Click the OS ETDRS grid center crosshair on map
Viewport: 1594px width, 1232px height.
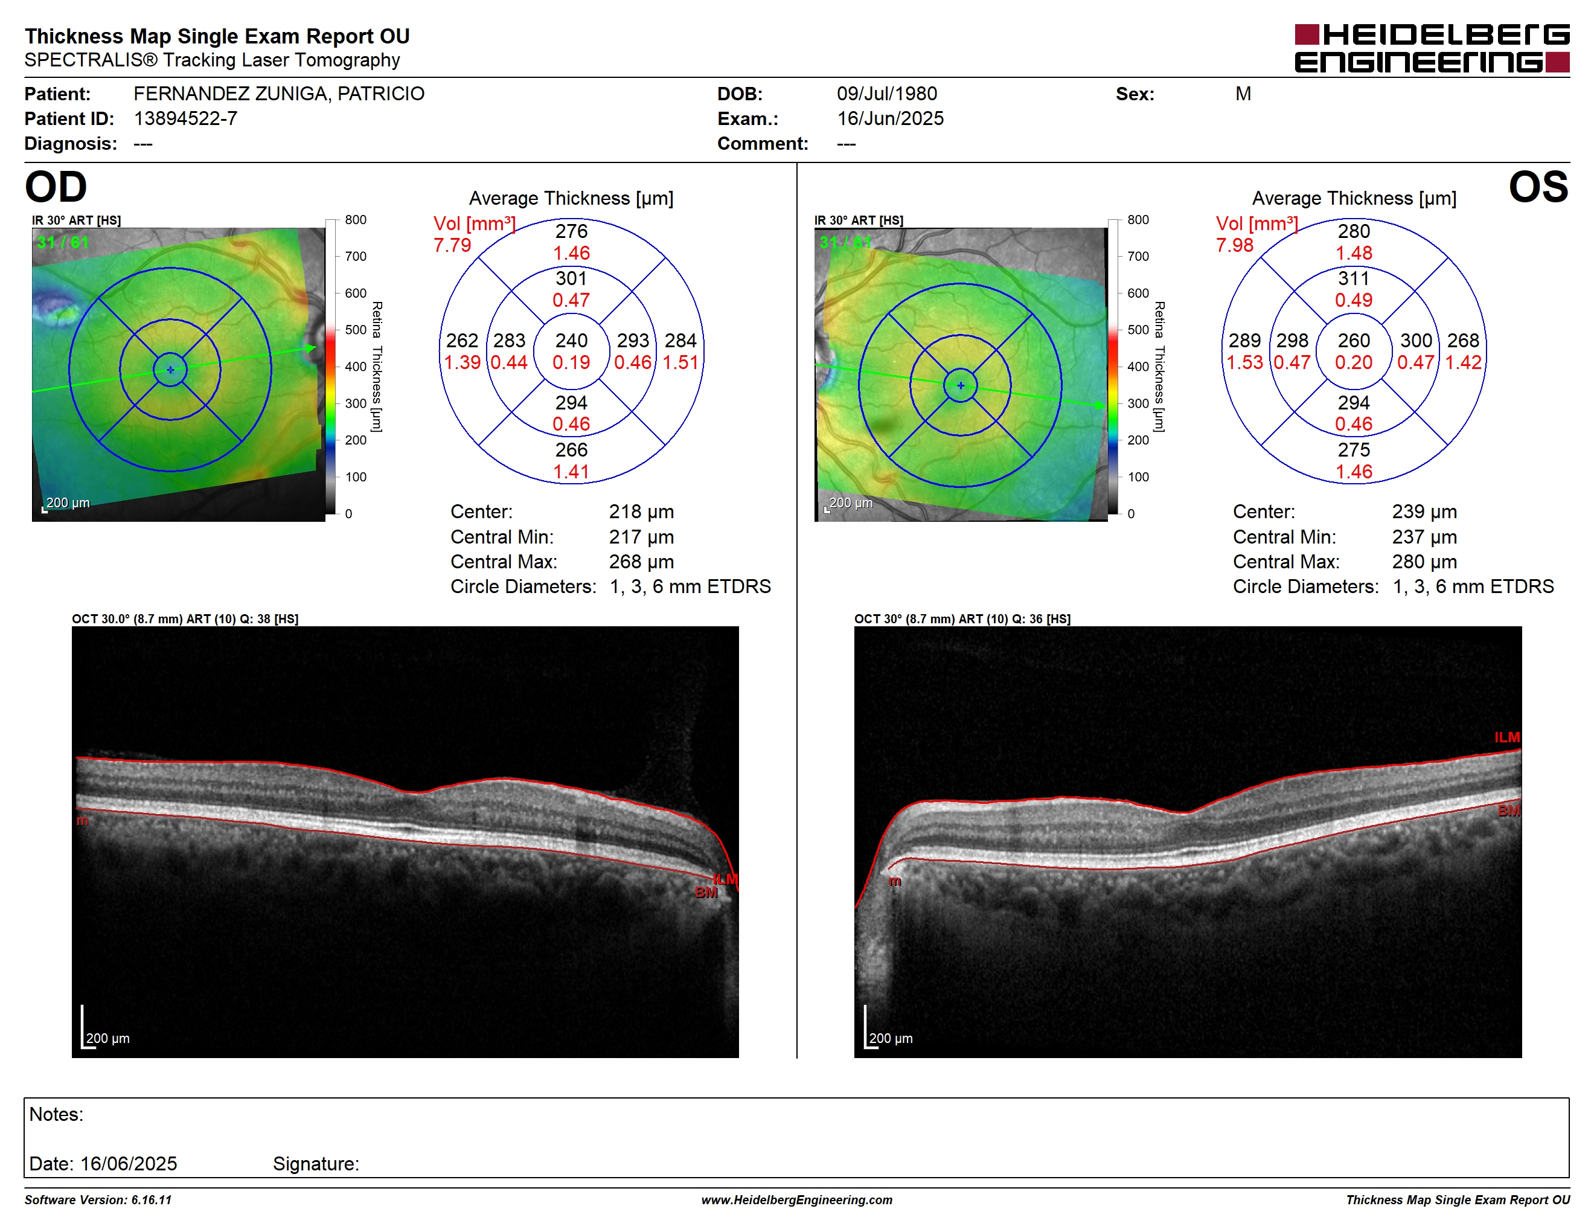click(961, 385)
